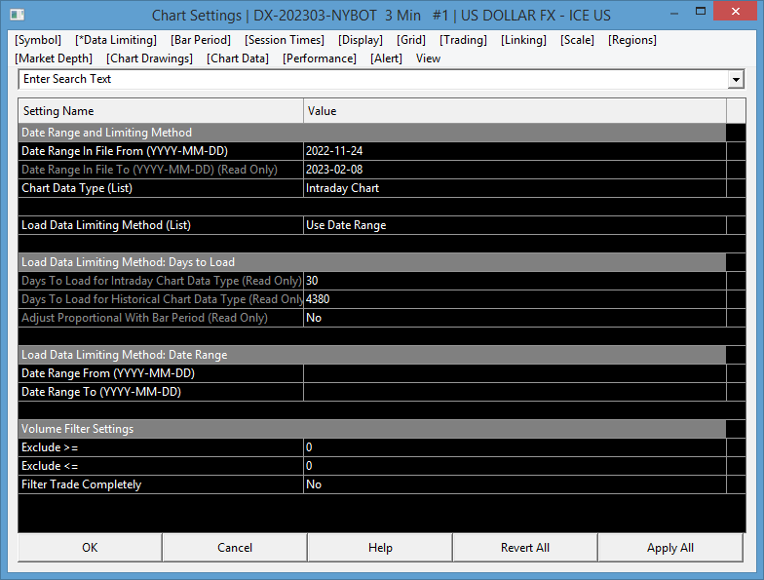Select the Chart Drawings tab
Image resolution: width=764 pixels, height=580 pixels.
(x=150, y=58)
